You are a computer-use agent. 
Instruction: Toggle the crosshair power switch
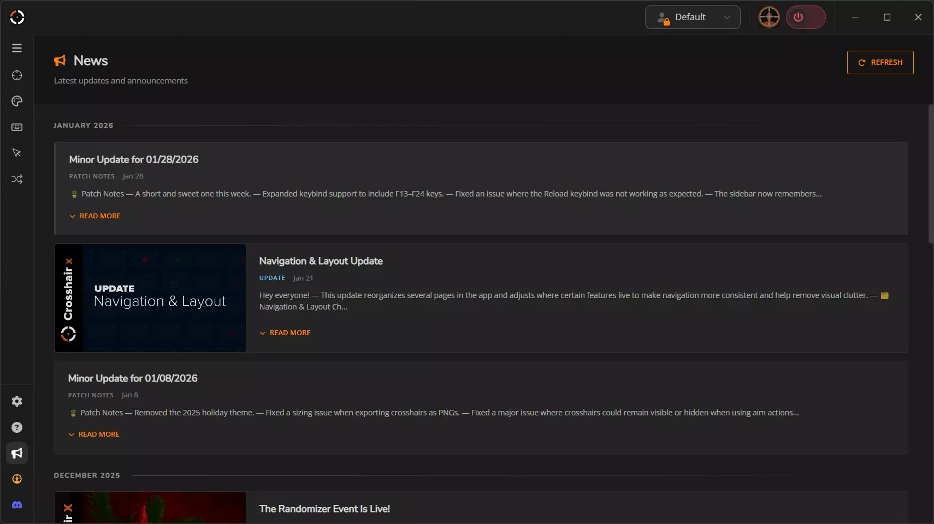click(806, 17)
